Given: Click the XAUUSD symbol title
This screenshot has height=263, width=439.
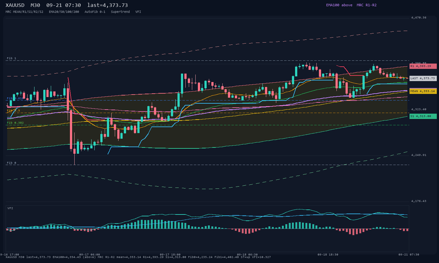Looking at the screenshot, I should tap(15, 5).
